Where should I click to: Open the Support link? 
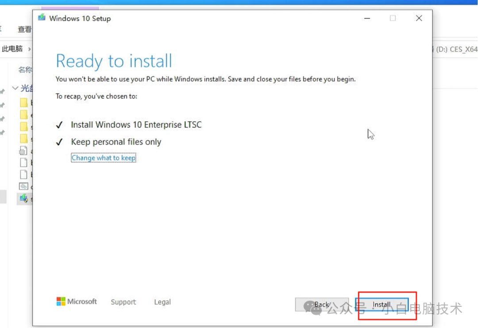point(123,302)
